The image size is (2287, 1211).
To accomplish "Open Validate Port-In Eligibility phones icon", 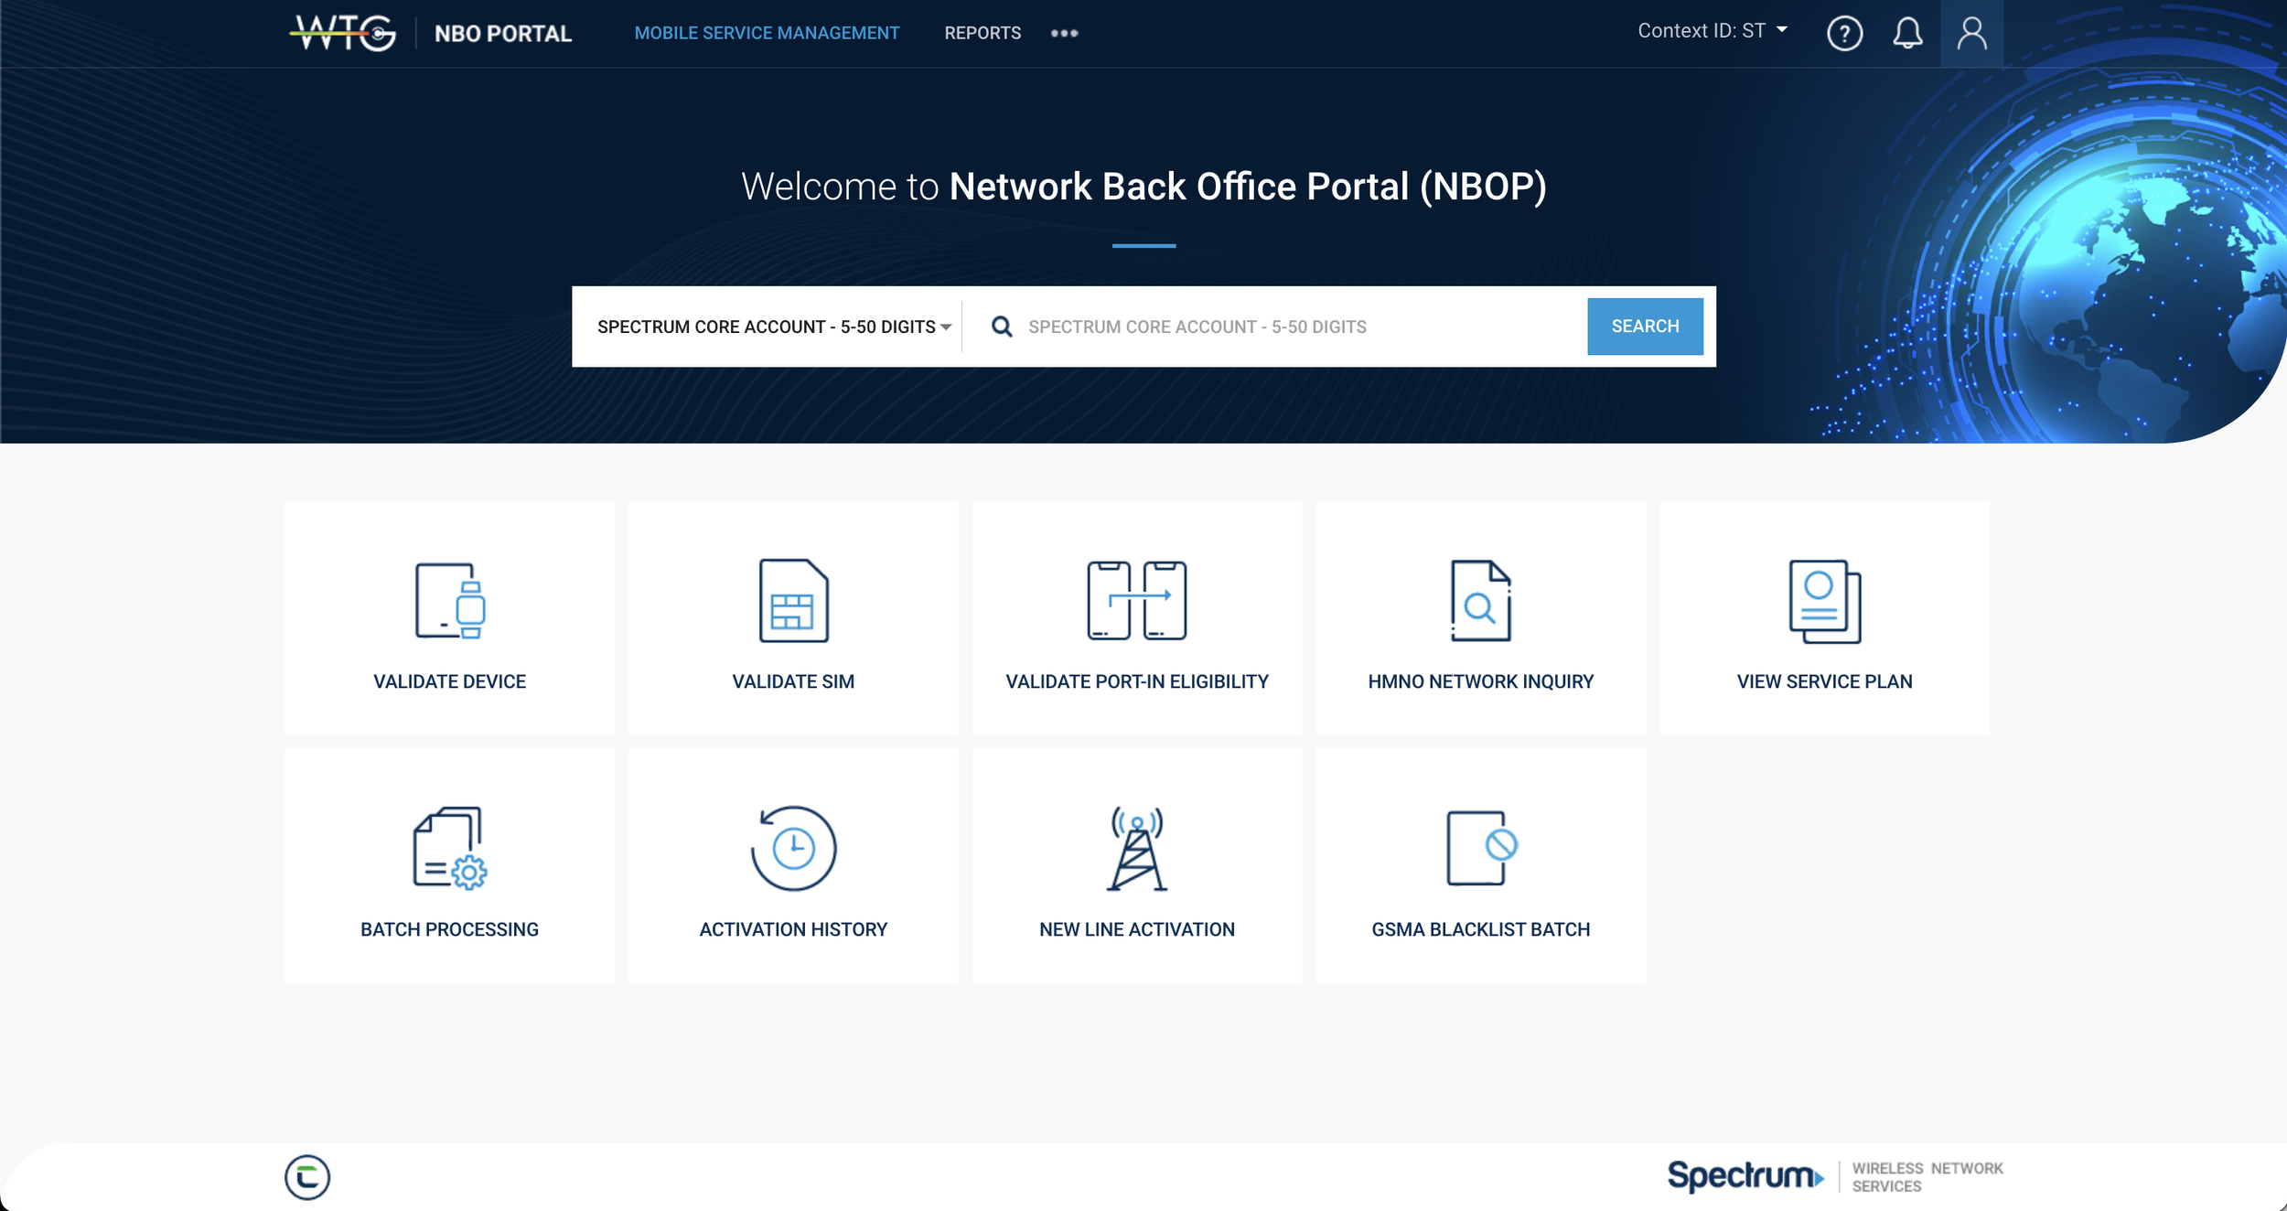I will pyautogui.click(x=1136, y=600).
